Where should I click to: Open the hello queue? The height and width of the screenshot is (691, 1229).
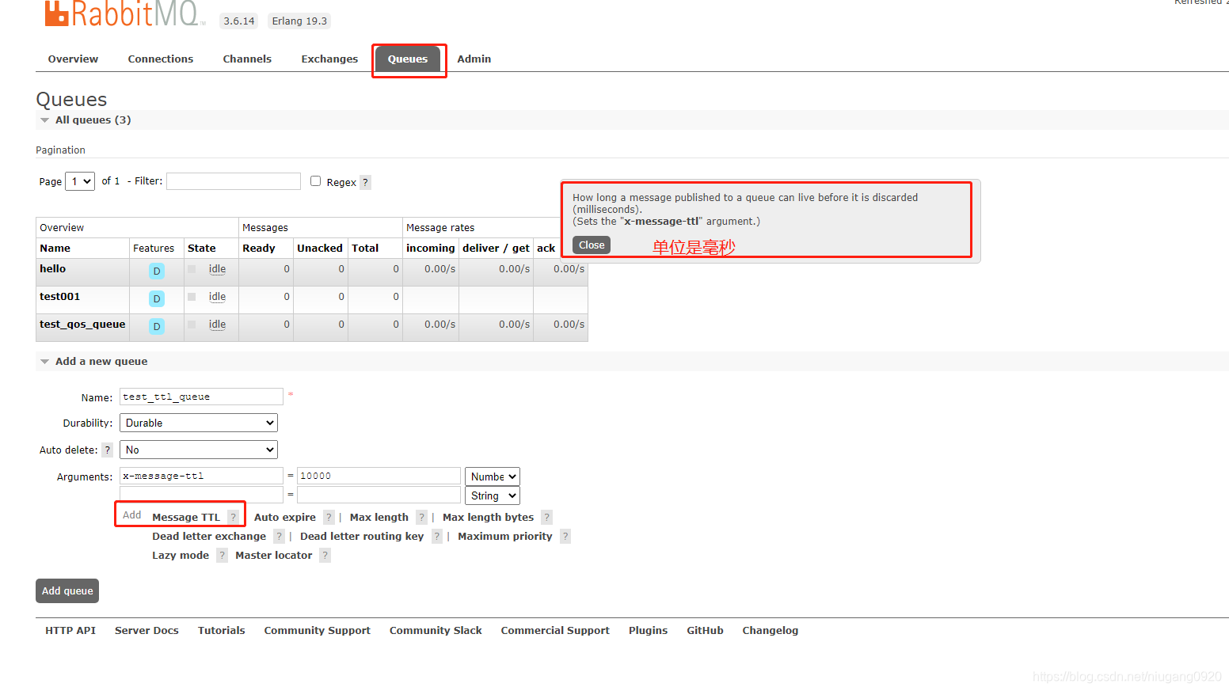click(53, 269)
